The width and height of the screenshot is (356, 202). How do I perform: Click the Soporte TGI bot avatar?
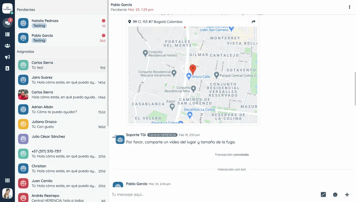pos(120,139)
